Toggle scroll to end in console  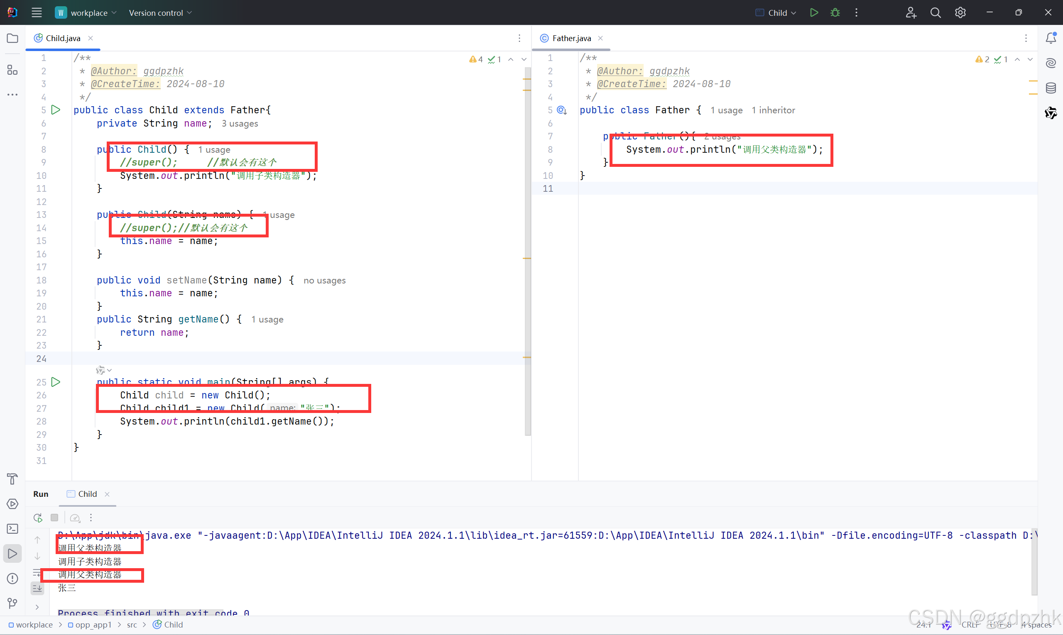point(38,589)
